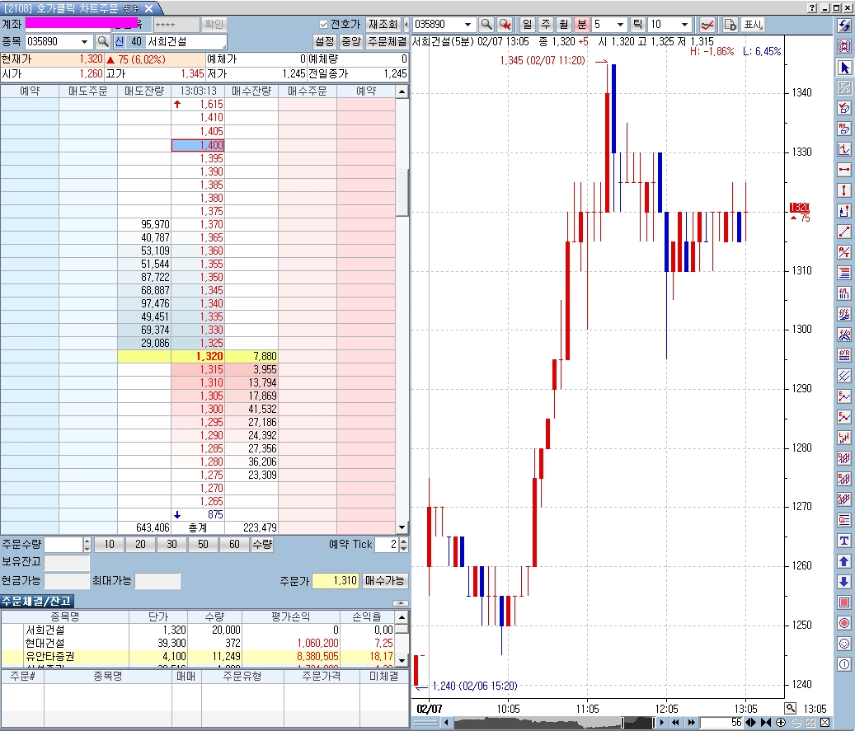Screen dimensions: 855x731
Task: Click the magnifier icon beside stock code 035890 in chart toolbar
Action: [486, 25]
